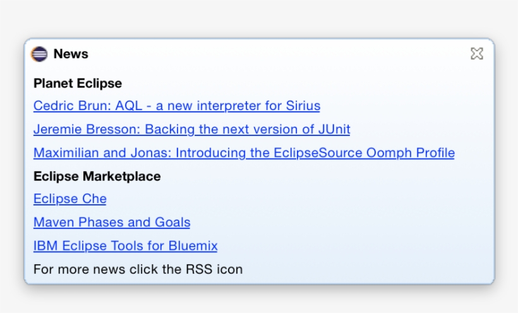
Task: Select the Eclipse Marketplace heading
Action: click(97, 176)
